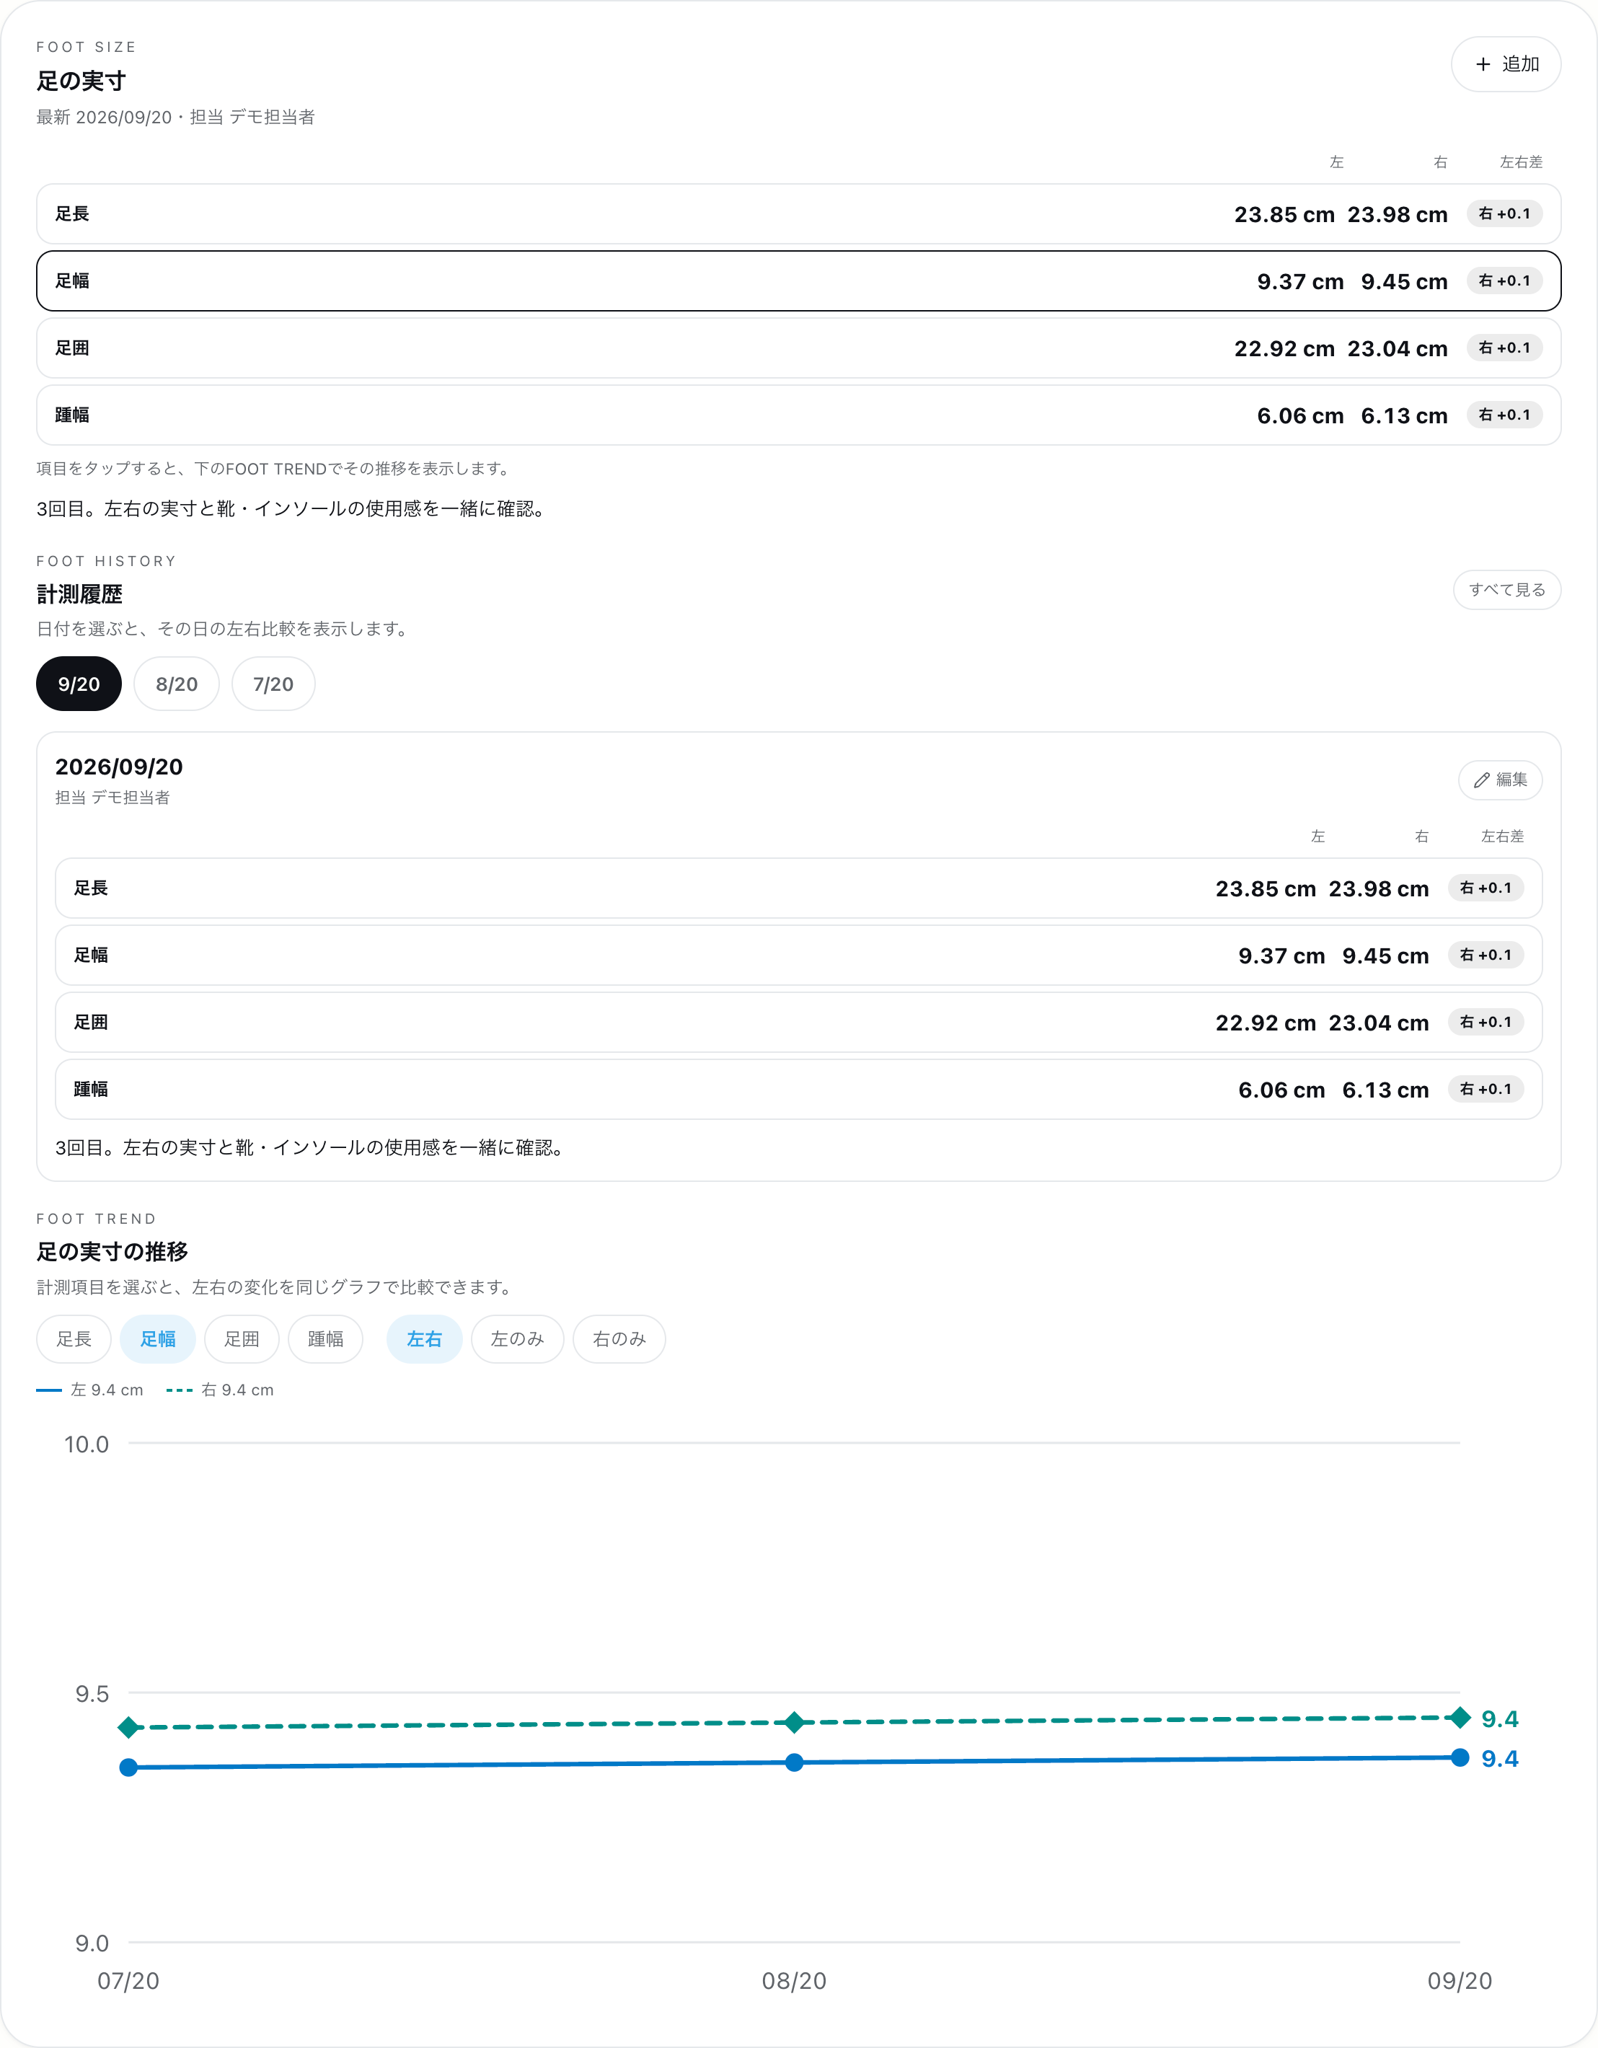The image size is (1598, 2048).
Task: Click the blue left-foot point at 09/20
Action: point(1460,1758)
